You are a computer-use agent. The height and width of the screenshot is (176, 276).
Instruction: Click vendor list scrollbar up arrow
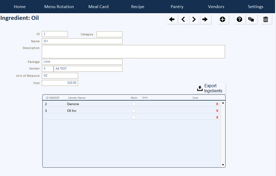(223, 103)
